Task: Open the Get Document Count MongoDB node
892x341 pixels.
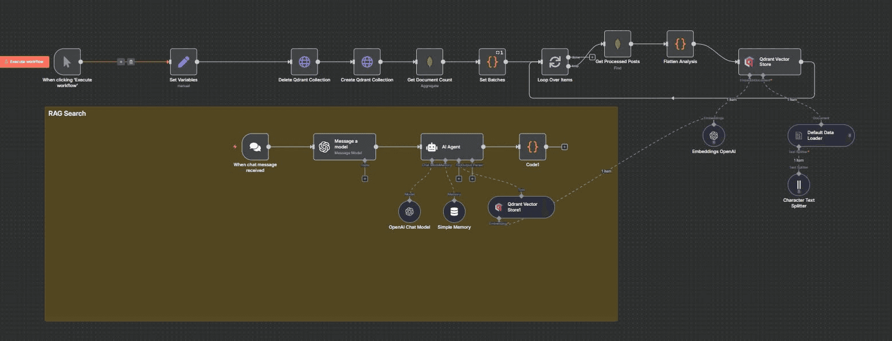Action: coord(430,62)
